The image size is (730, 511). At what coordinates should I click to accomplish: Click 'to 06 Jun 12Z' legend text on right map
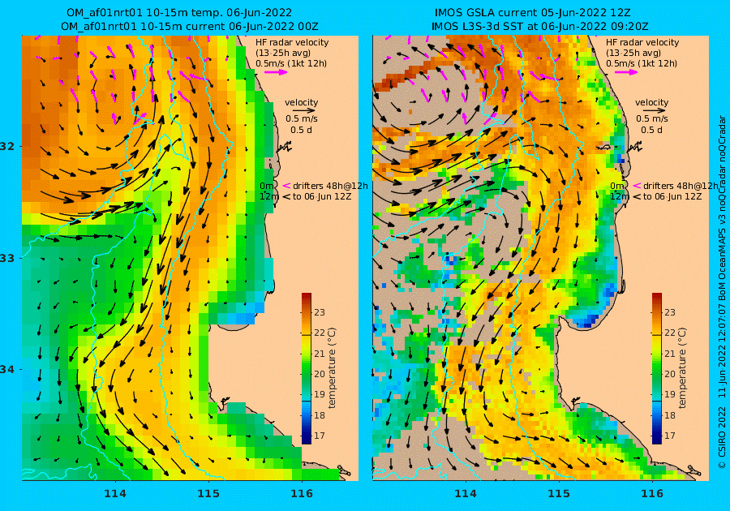tap(672, 196)
